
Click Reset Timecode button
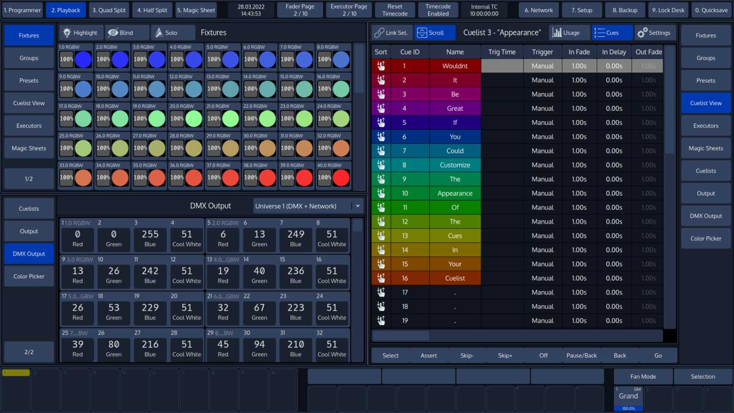(x=395, y=10)
